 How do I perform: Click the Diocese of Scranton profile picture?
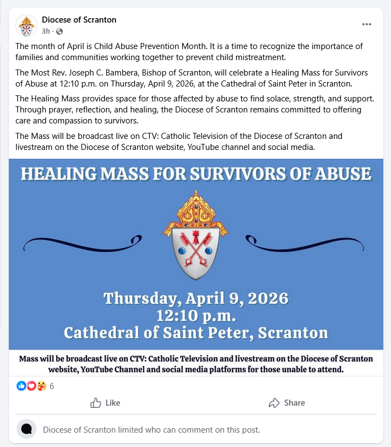tap(26, 25)
